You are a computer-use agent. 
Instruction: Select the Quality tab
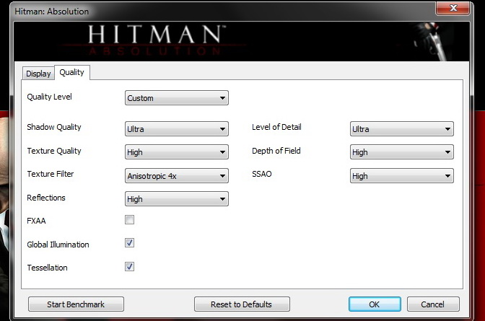tap(72, 72)
